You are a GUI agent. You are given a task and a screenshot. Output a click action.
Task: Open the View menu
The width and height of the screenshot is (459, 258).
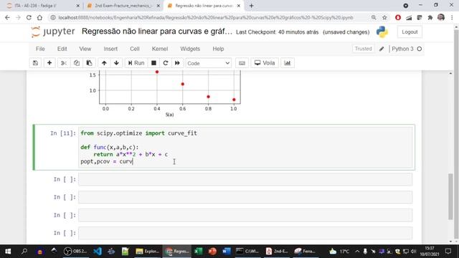[85, 49]
